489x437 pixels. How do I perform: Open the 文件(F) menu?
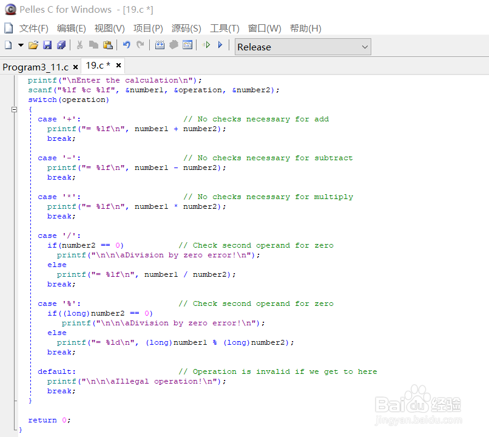pos(34,29)
